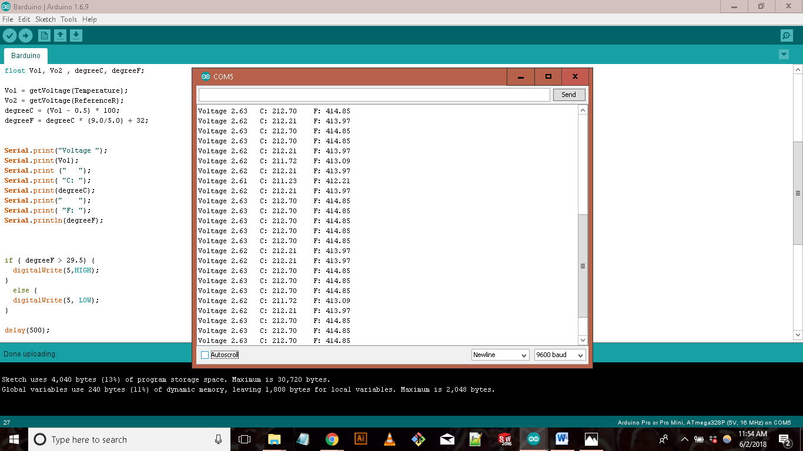The image size is (803, 451).
Task: Click code line 'delay(500);'
Action: [27, 330]
